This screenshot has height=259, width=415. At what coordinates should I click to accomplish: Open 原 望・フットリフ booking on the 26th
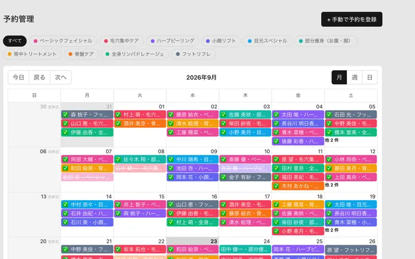tap(350, 249)
